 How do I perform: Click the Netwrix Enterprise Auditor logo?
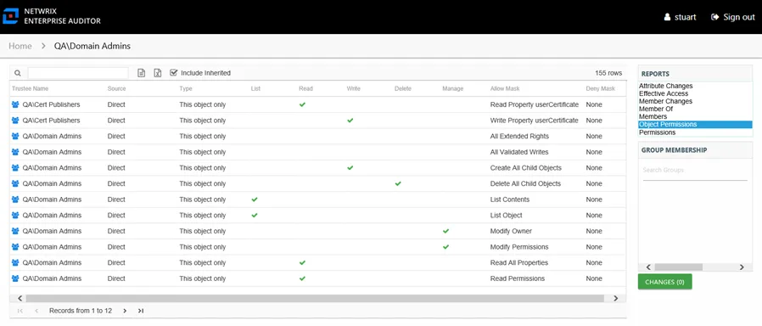pos(10,16)
